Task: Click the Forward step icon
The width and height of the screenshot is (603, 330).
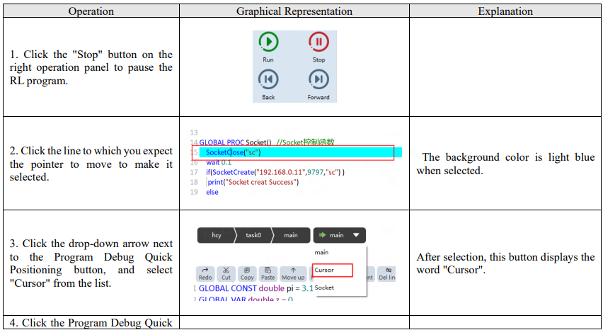Action: coord(318,79)
